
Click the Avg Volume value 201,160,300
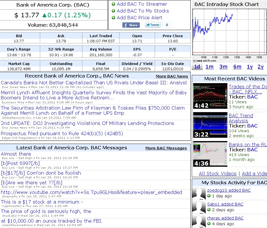(x=101, y=55)
